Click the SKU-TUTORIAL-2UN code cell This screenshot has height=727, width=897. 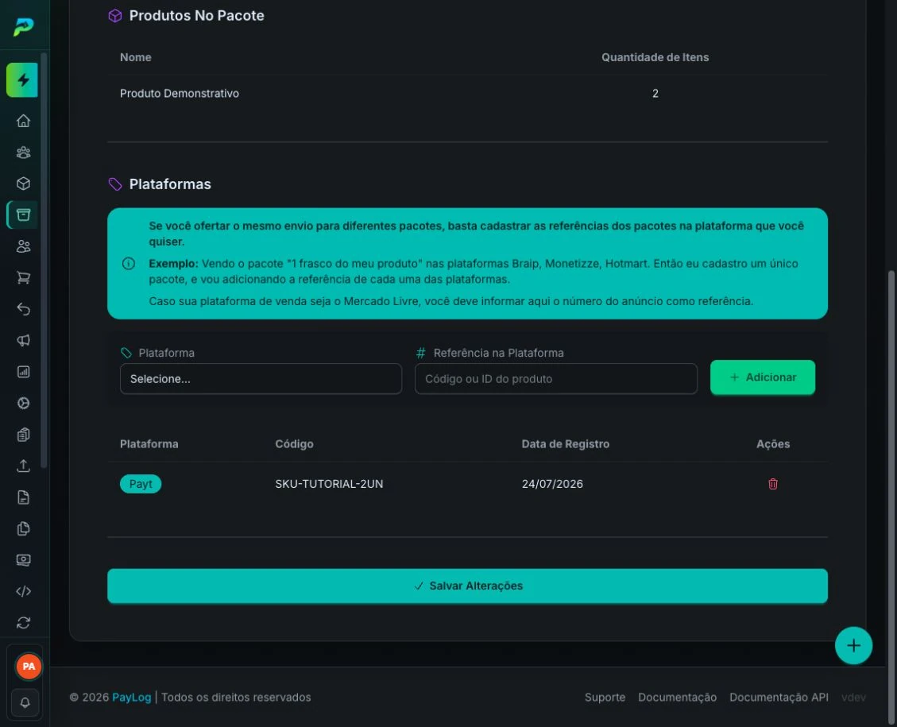(329, 484)
